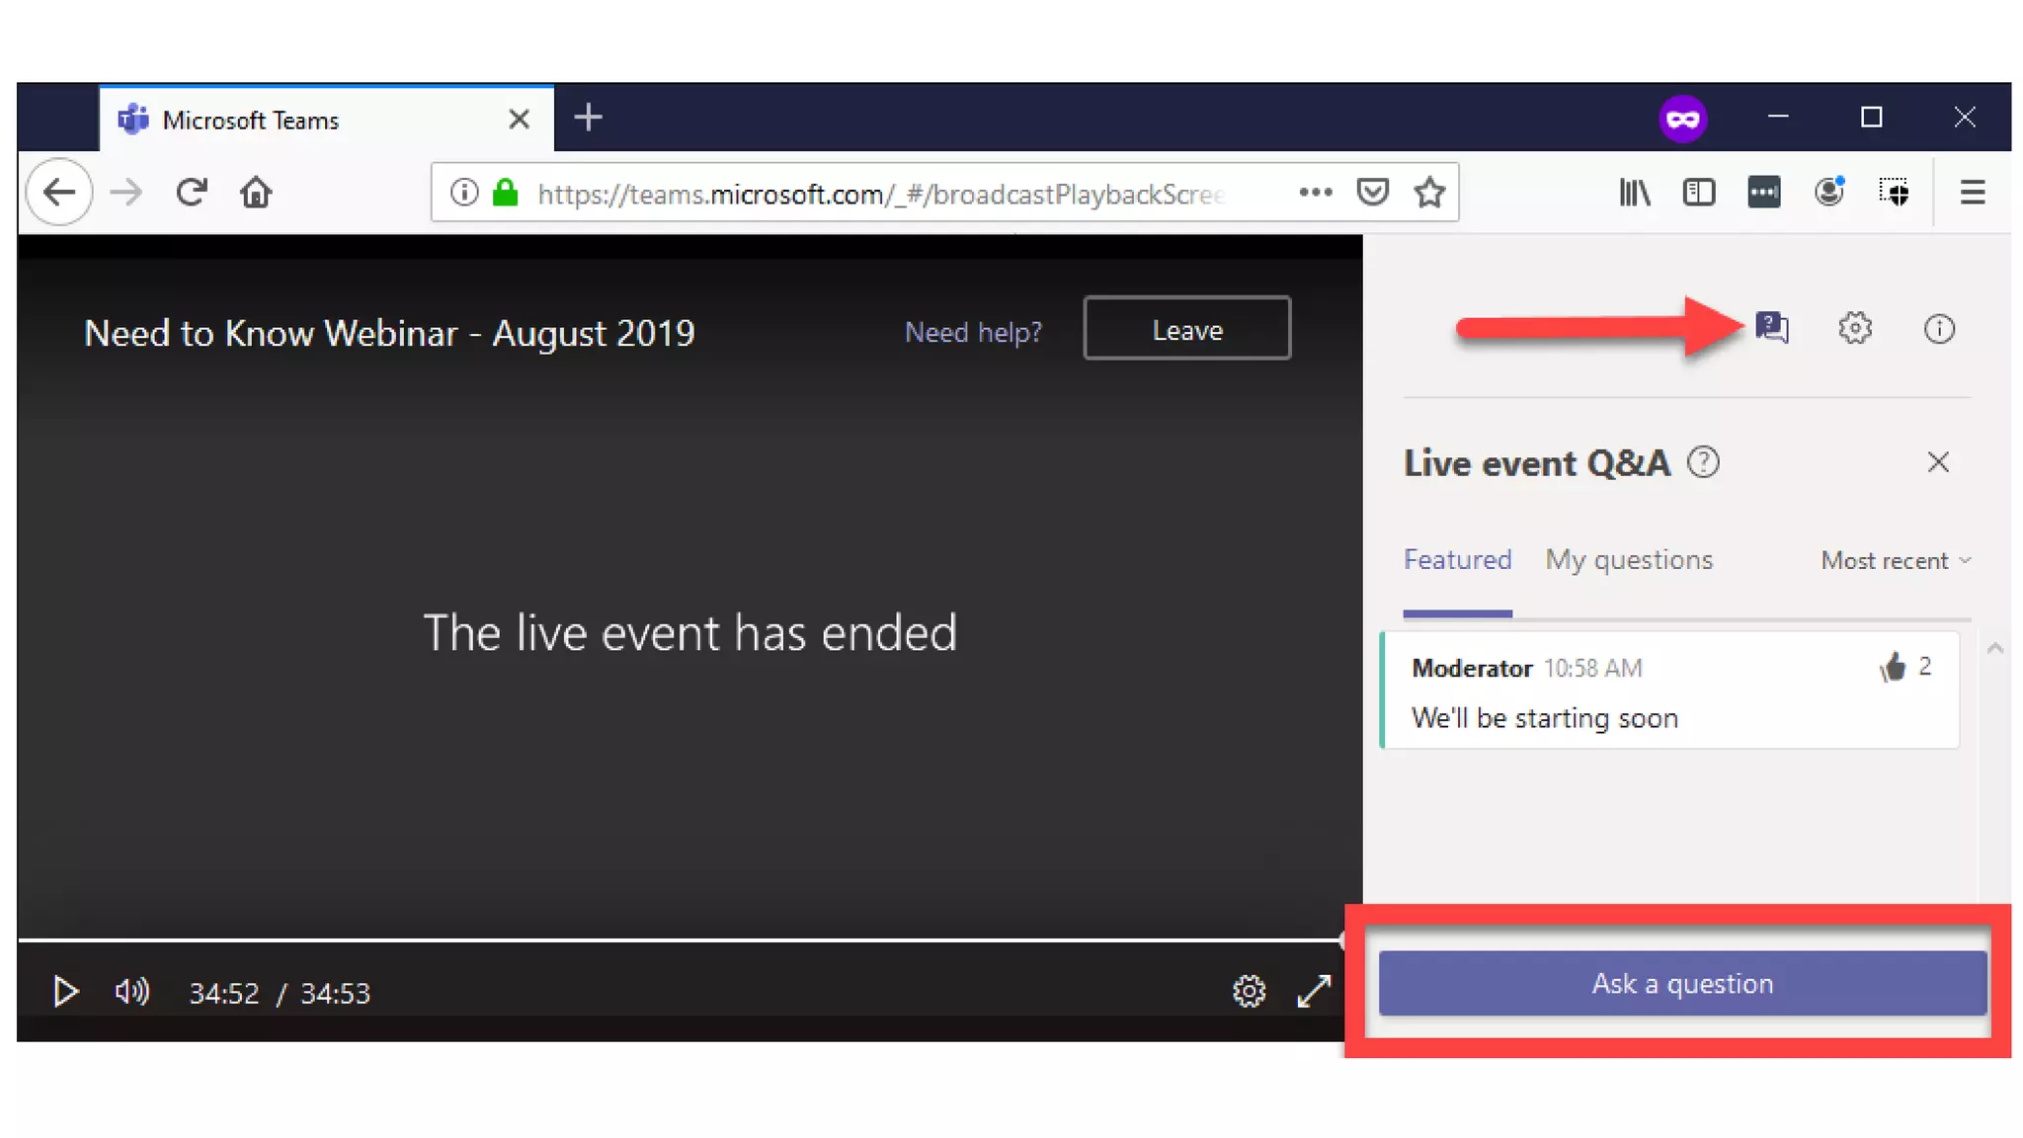Toggle Firefox sidebar view
This screenshot has width=2023, height=1138.
1698,193
